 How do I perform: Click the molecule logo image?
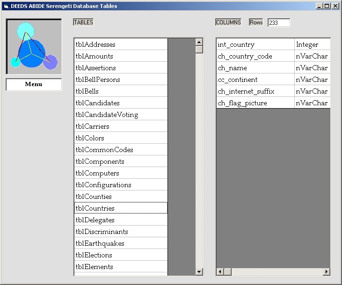click(x=34, y=46)
